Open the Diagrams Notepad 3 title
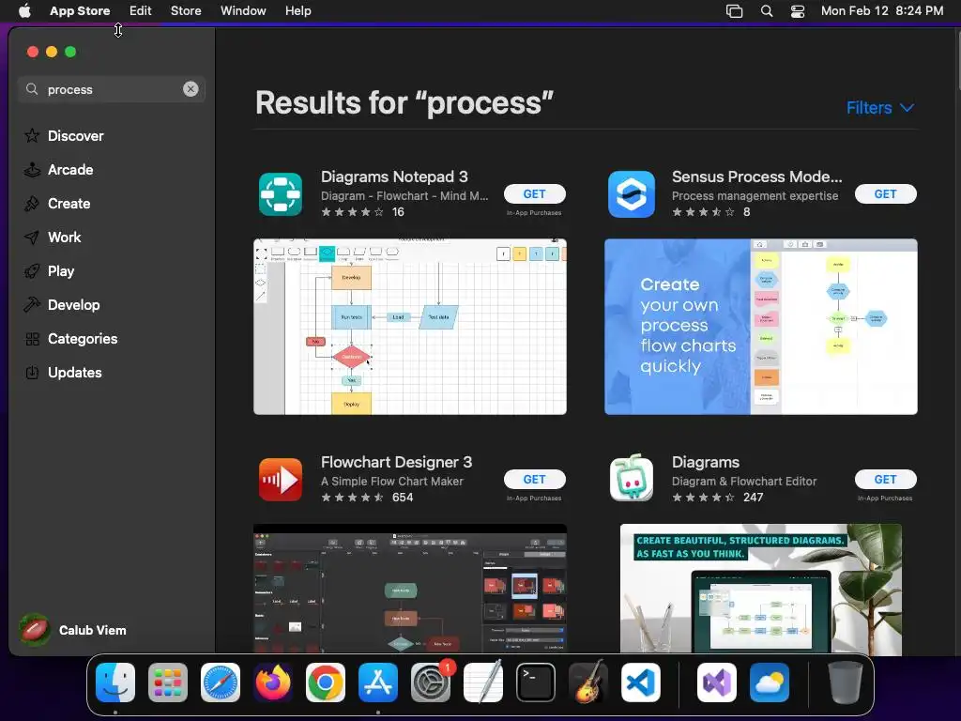This screenshot has width=961, height=721. tap(394, 176)
